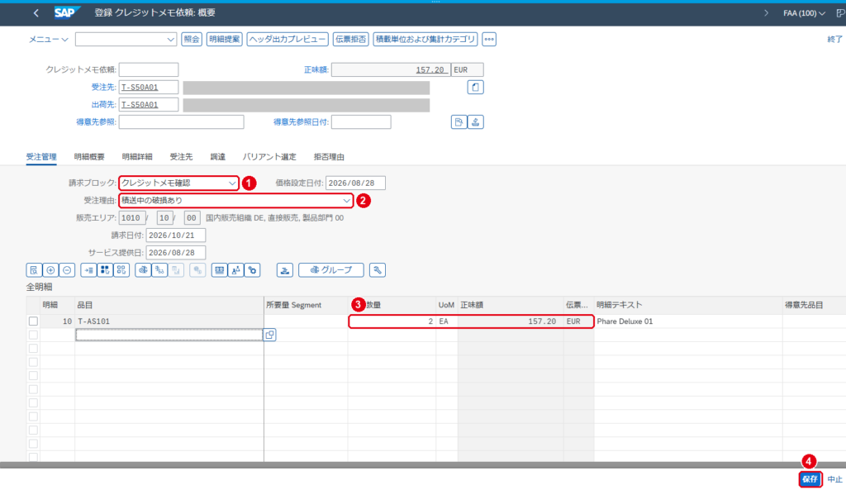
Task: Expand the FAA (100) system menu
Action: 804,13
